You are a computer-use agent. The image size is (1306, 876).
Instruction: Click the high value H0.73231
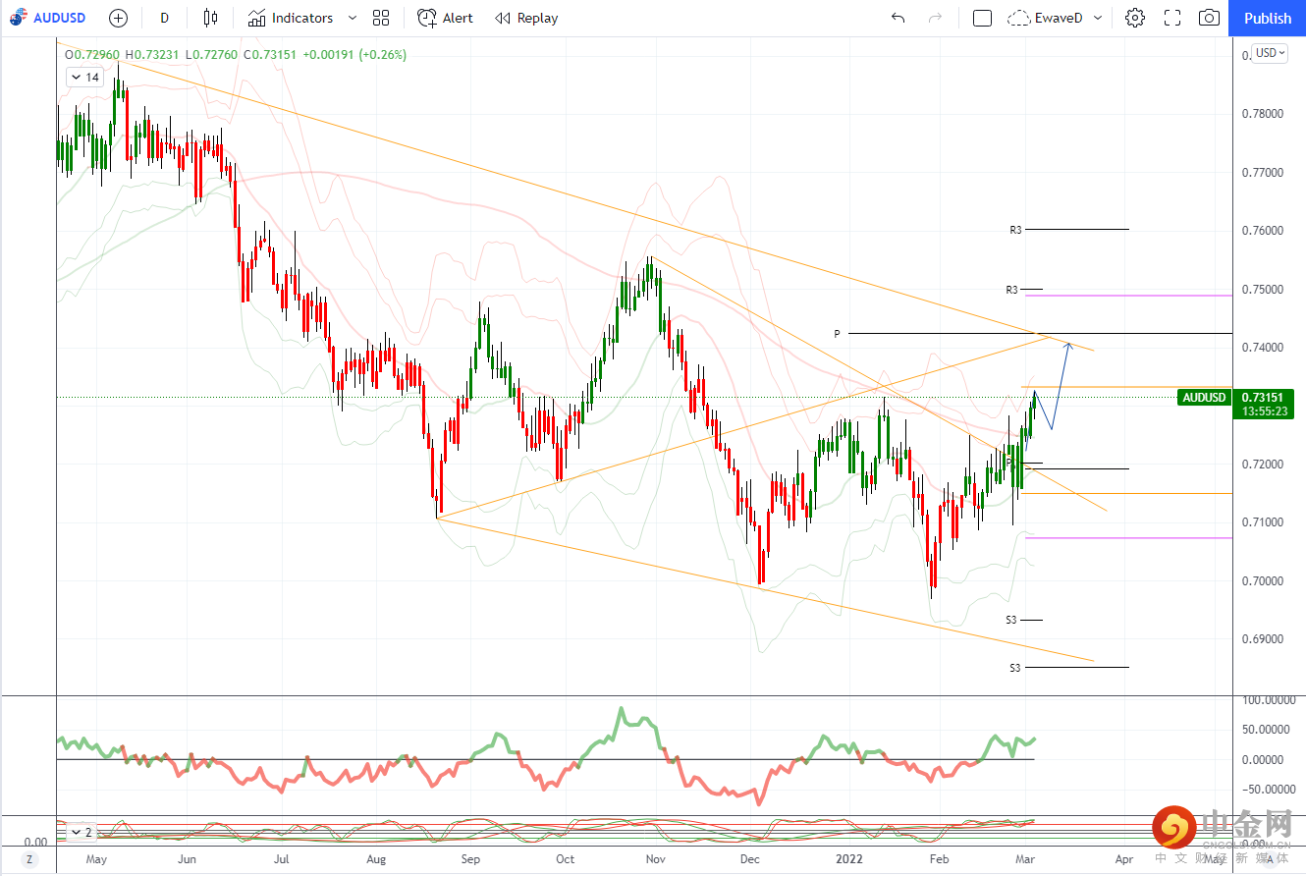click(x=151, y=55)
